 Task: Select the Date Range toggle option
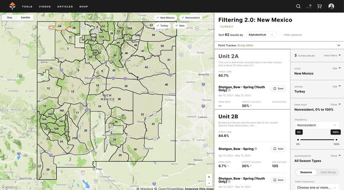(328, 172)
